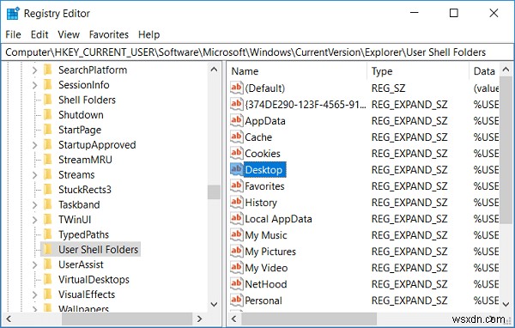The width and height of the screenshot is (515, 328).
Task: Select the Personal value name
Action: pos(264,301)
